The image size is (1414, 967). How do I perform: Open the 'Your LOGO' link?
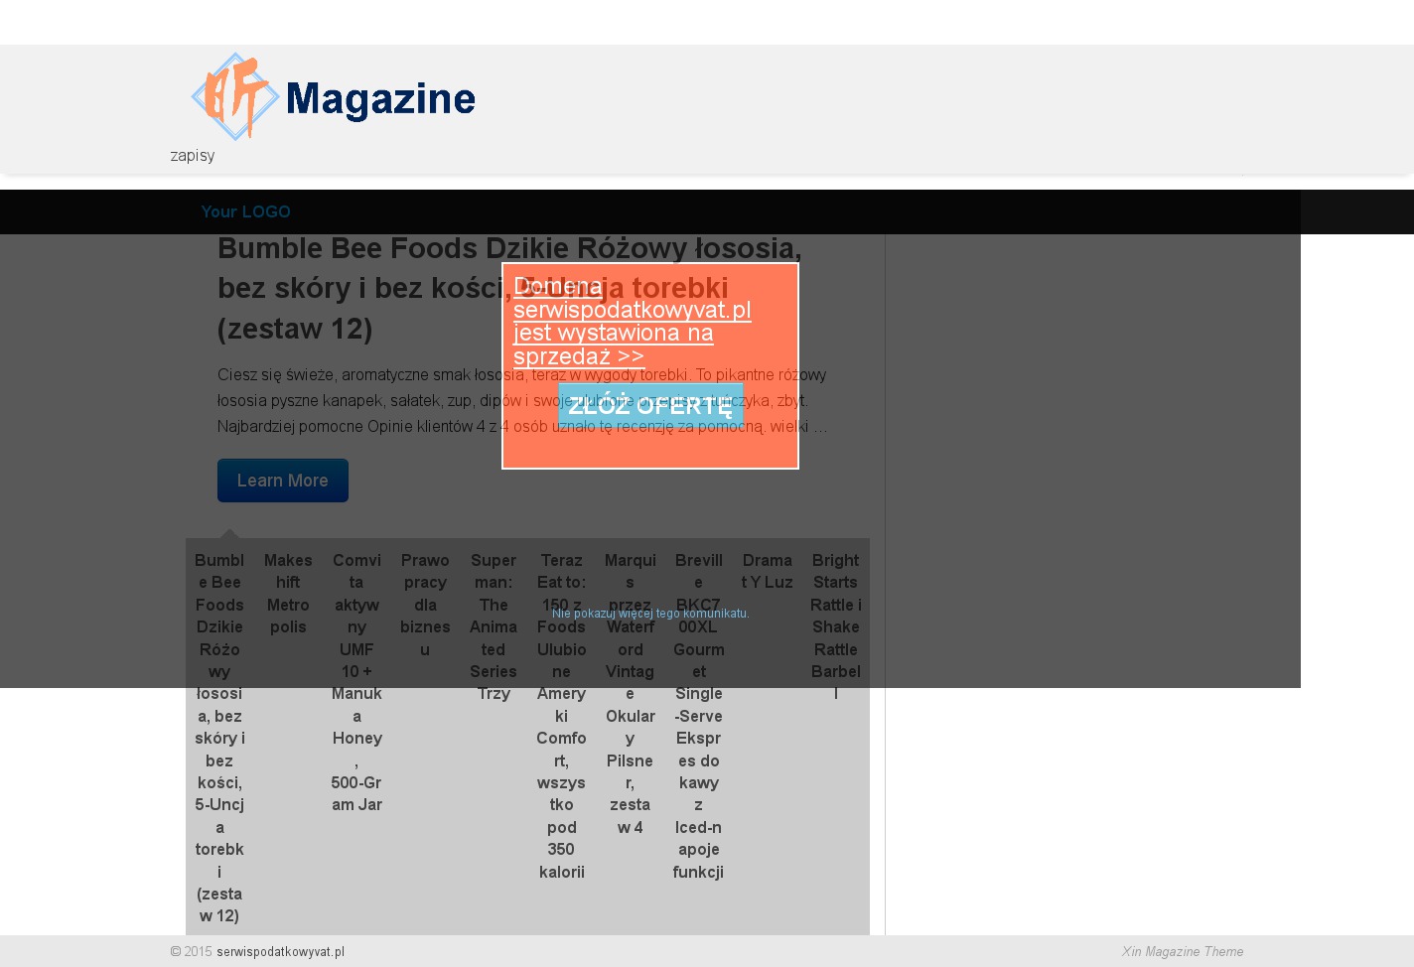click(x=245, y=211)
